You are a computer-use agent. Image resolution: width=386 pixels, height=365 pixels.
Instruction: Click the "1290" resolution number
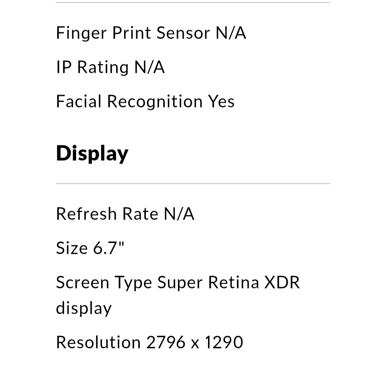click(224, 342)
